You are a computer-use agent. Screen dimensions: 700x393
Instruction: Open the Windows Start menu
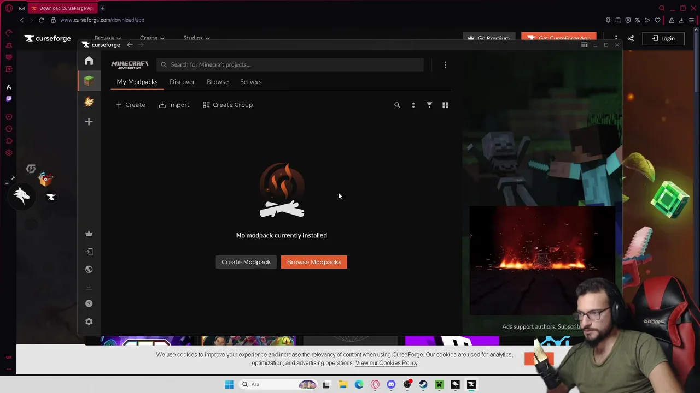point(229,384)
